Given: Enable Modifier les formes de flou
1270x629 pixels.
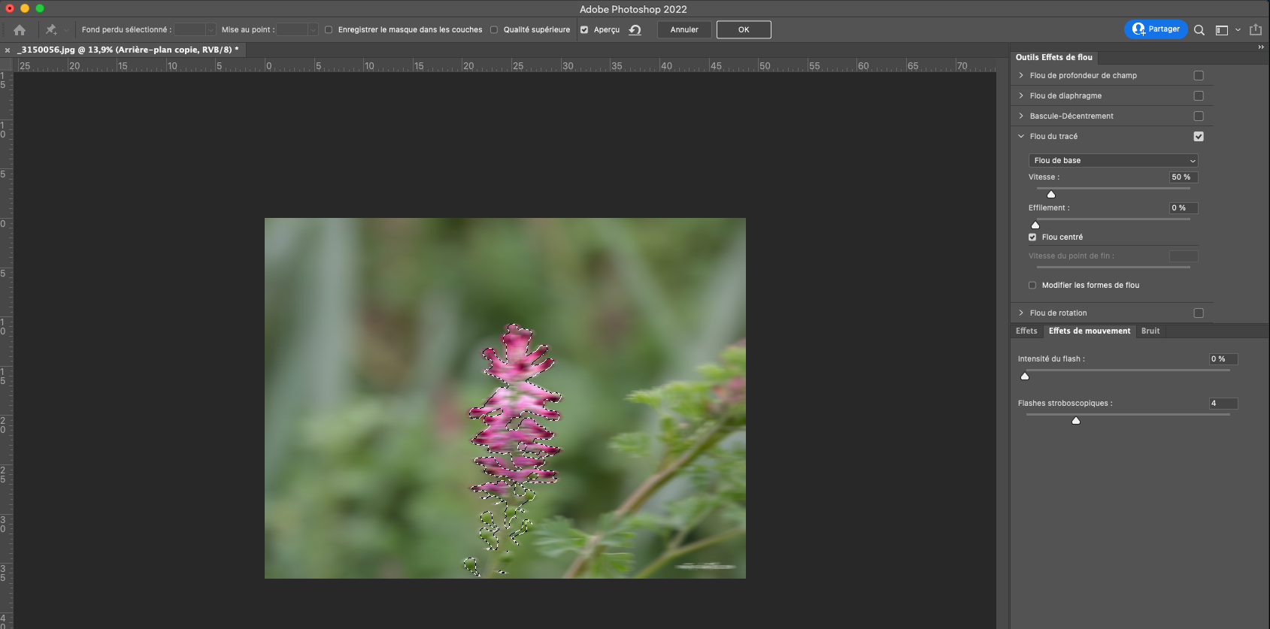Looking at the screenshot, I should pos(1032,286).
